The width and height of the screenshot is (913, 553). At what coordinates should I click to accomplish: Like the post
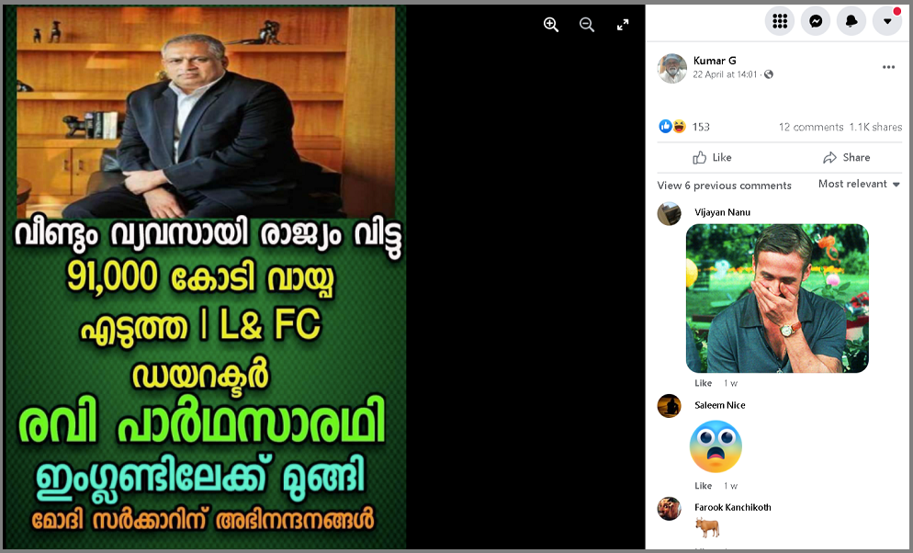(x=712, y=158)
